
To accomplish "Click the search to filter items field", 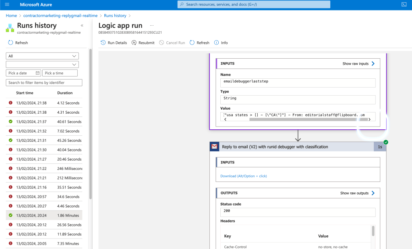I will (44, 83).
